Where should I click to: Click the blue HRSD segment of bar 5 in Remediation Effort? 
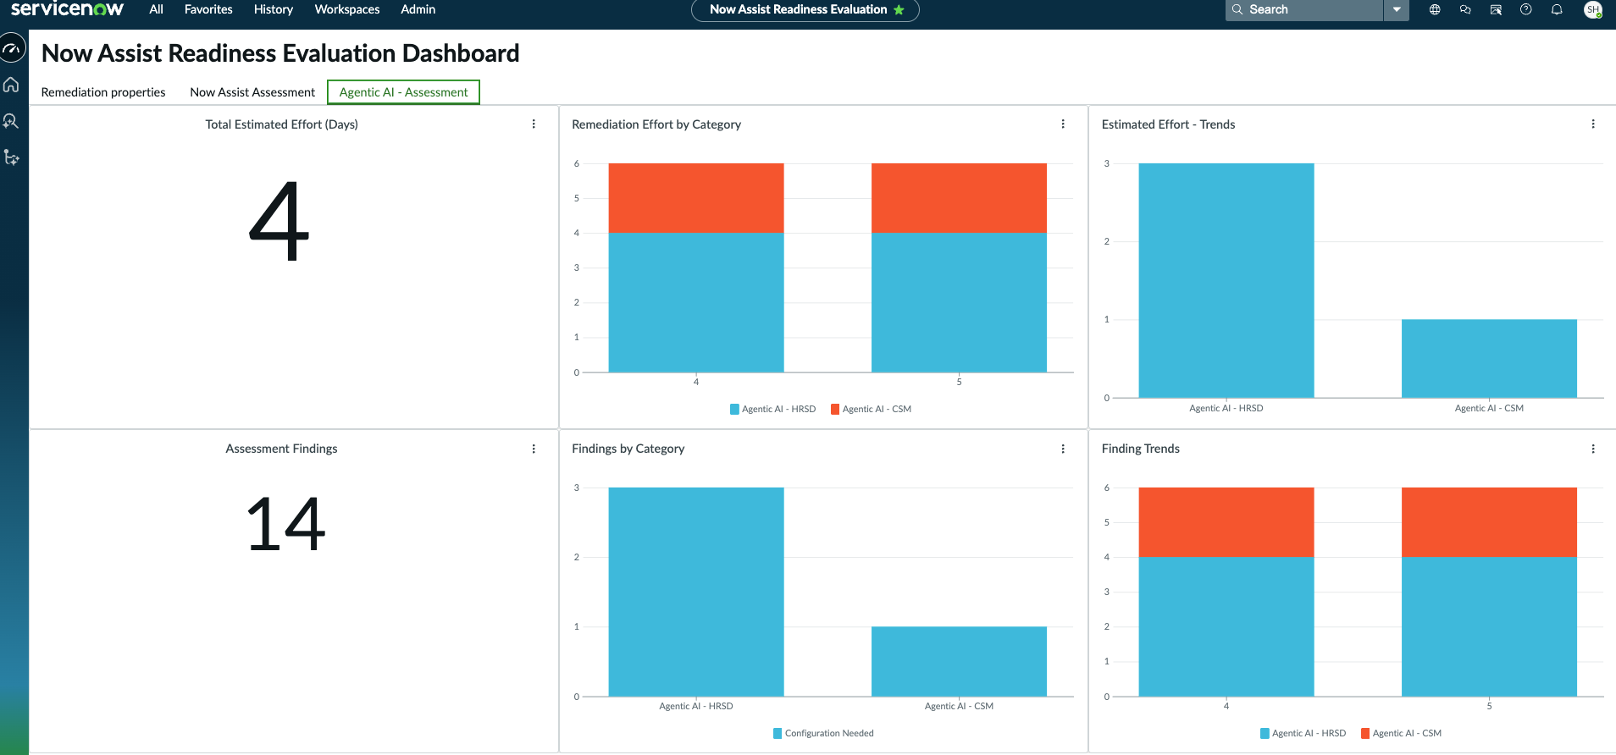[959, 302]
